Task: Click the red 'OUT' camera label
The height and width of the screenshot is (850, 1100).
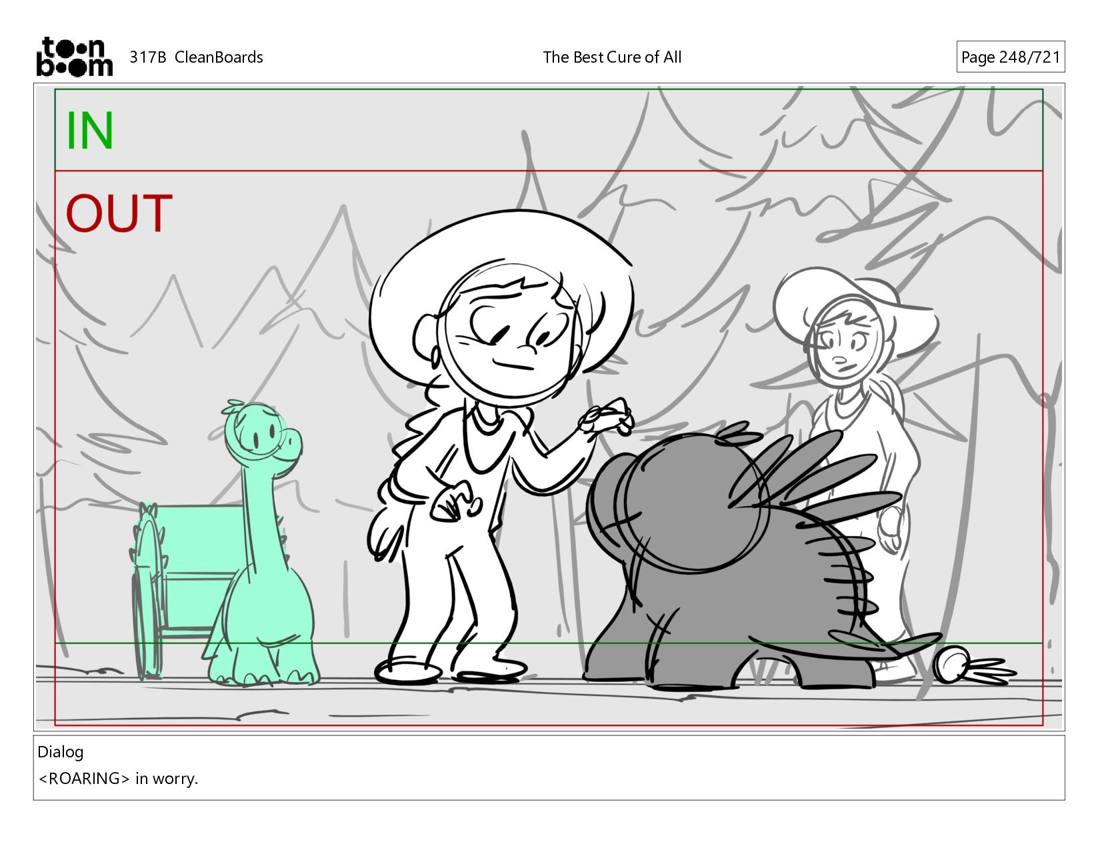Action: (x=119, y=213)
